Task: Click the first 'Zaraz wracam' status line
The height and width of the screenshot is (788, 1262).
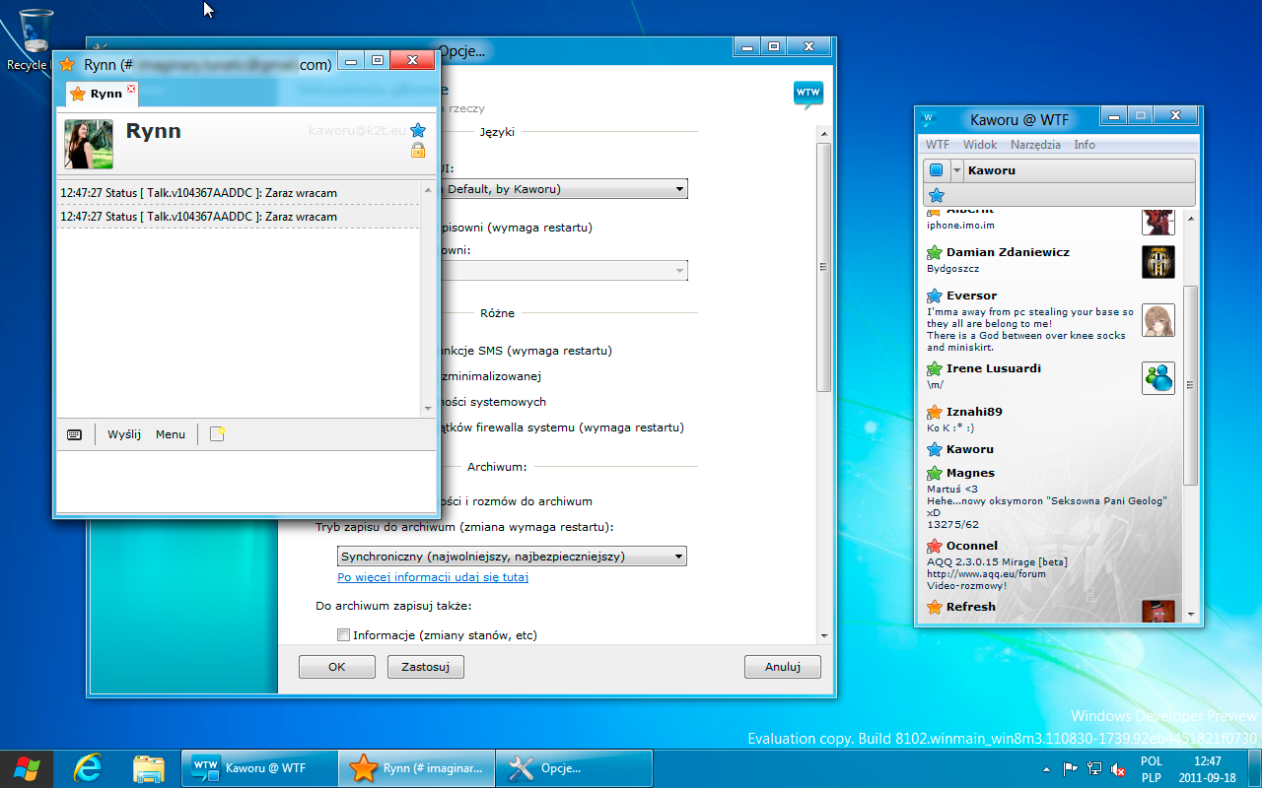Action: click(x=239, y=193)
